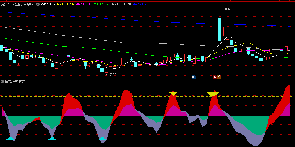The width and height of the screenshot is (295, 147).
Task: Select the MA20: 8.40 legend value
Action: pos(84,4)
